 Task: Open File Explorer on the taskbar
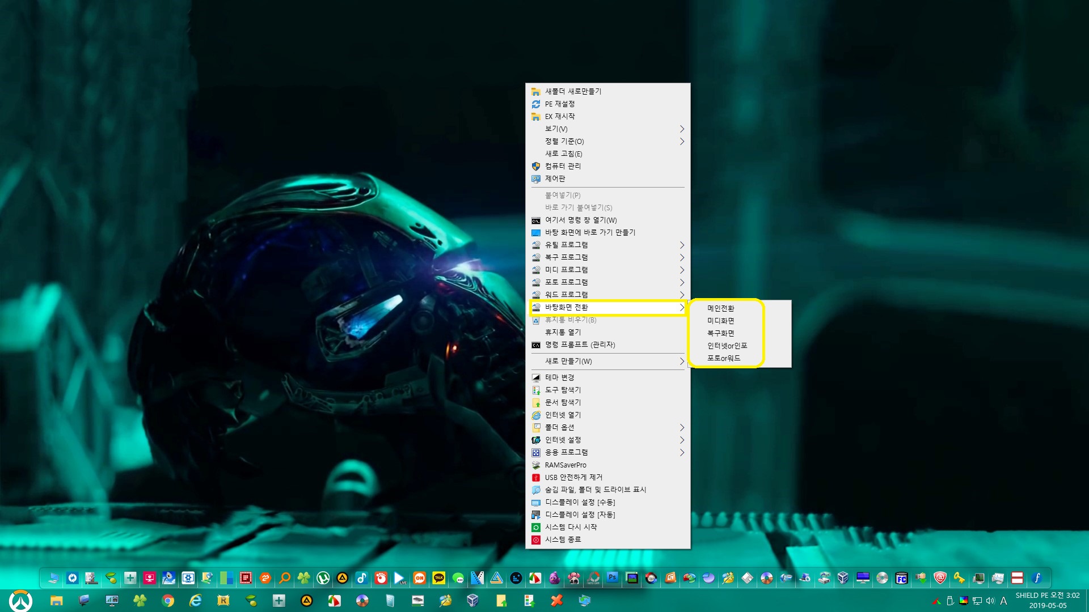(56, 601)
